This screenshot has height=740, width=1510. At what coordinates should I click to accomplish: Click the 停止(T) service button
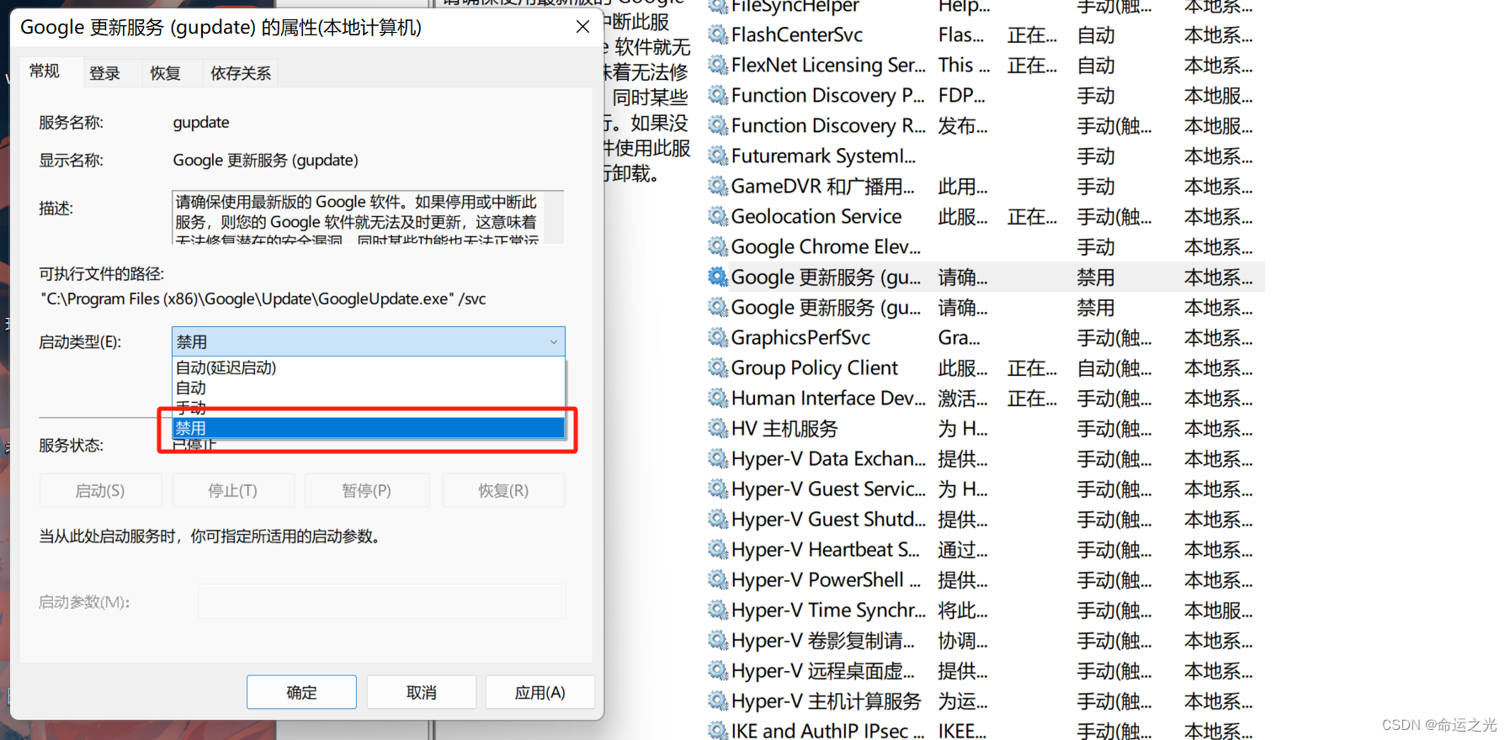(233, 490)
